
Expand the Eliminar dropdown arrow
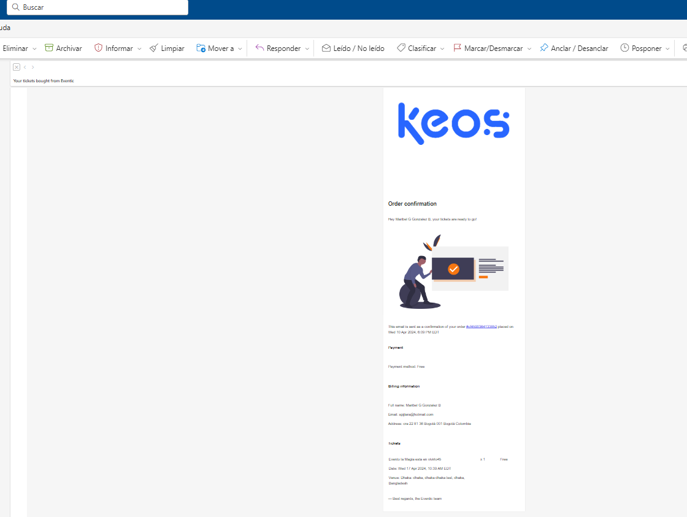click(34, 49)
